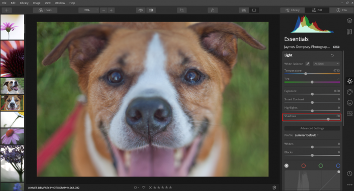
Task: Open the Help menu
Action: (x=72, y=3)
